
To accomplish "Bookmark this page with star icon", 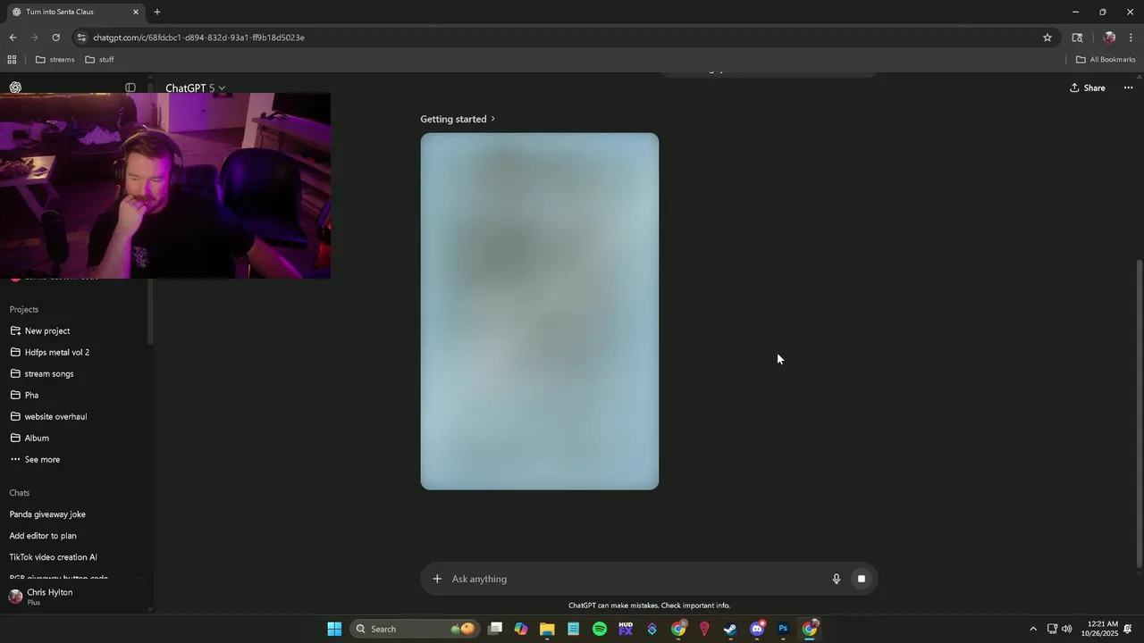I will (1047, 38).
